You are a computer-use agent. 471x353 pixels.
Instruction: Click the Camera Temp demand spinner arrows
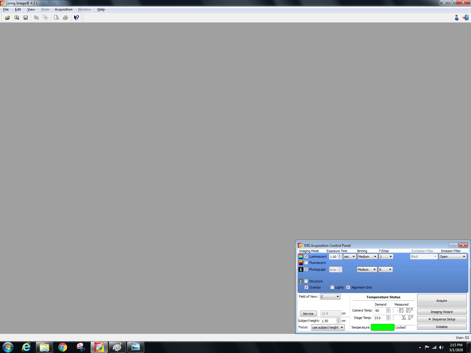pyautogui.click(x=388, y=311)
